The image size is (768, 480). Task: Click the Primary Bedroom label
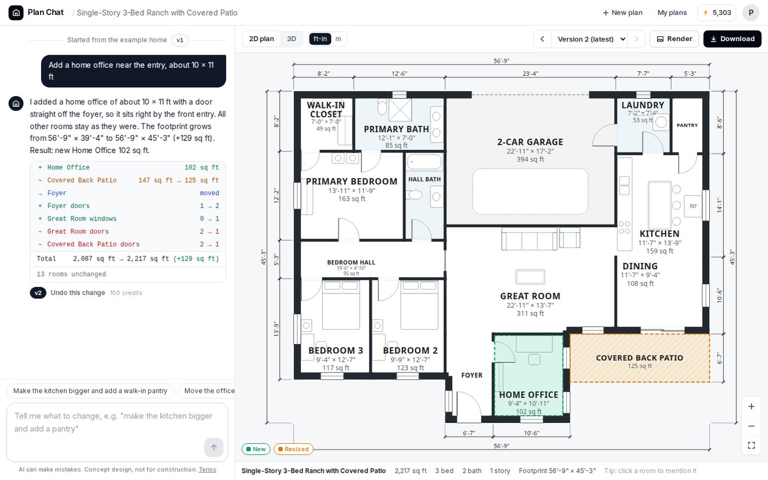coord(352,182)
